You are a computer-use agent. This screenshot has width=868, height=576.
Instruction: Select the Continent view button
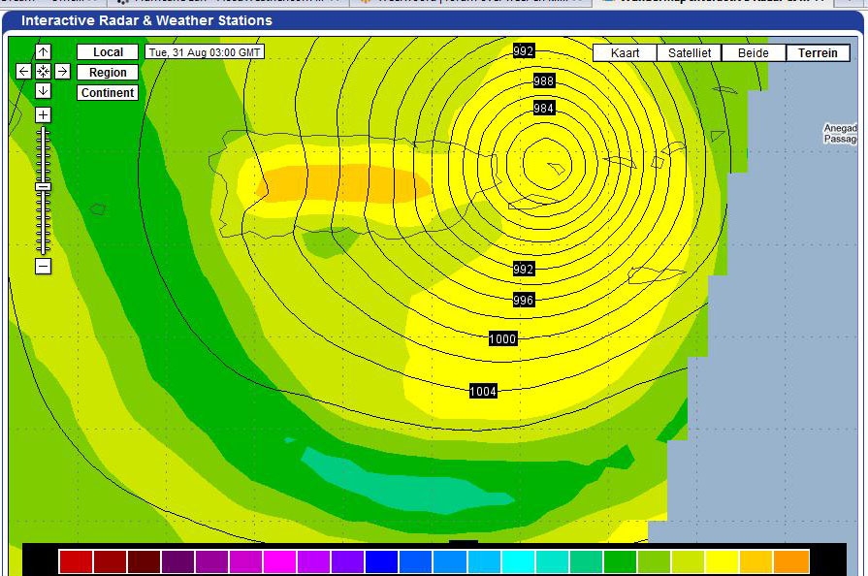tap(108, 93)
